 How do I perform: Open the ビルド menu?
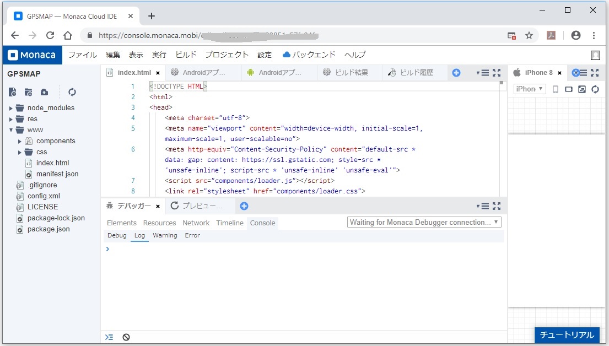pos(186,55)
